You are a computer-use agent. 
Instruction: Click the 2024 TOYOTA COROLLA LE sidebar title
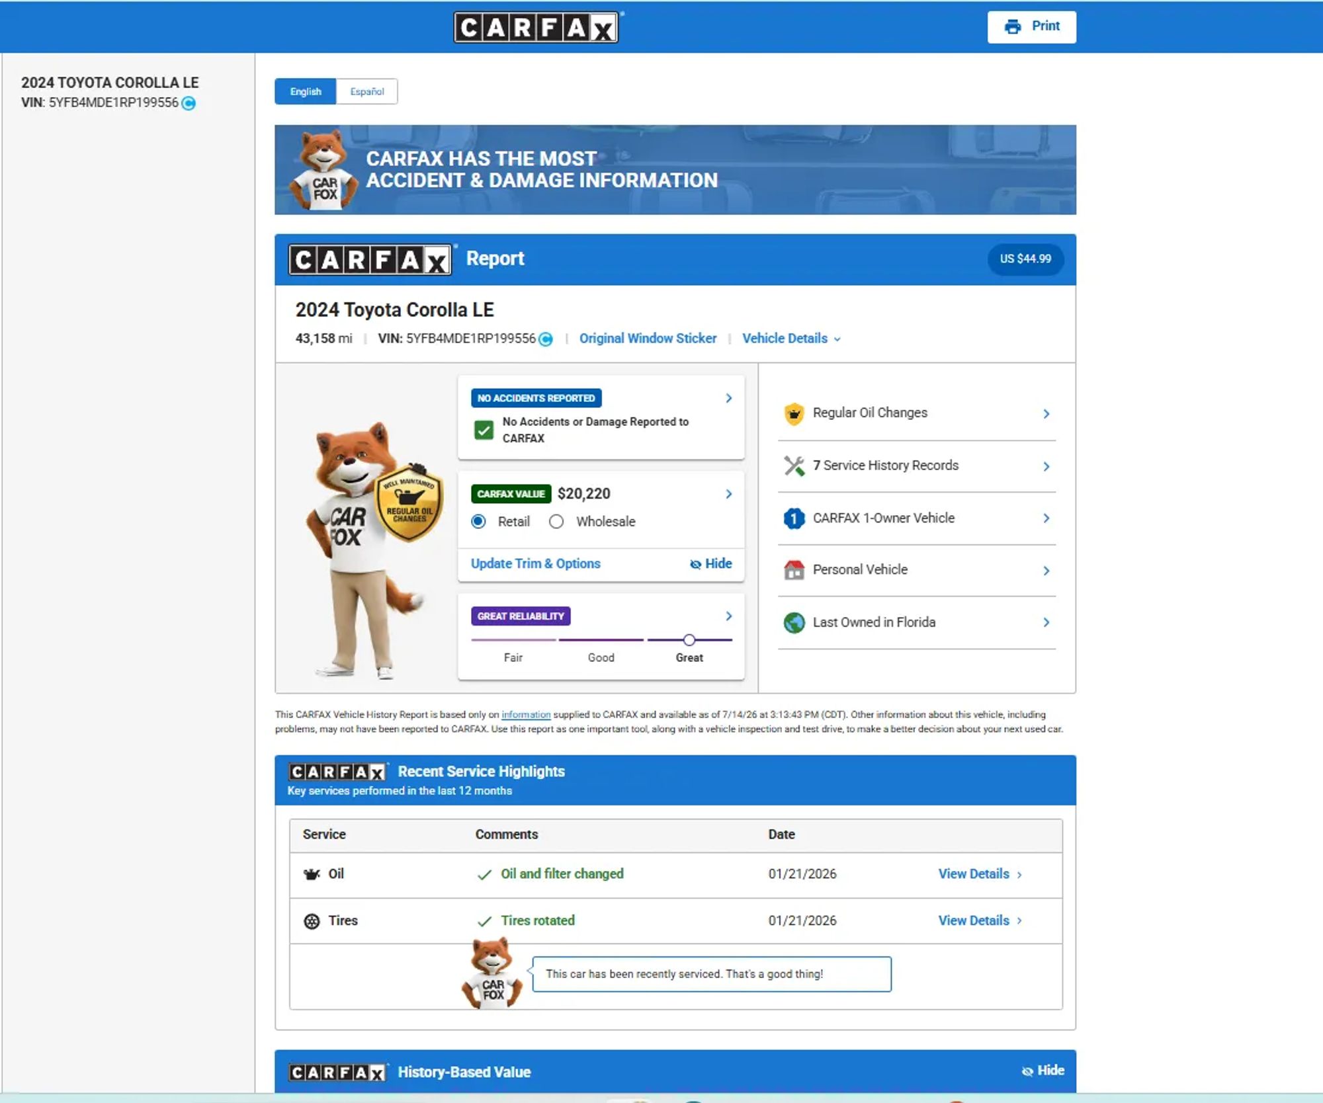coord(110,83)
